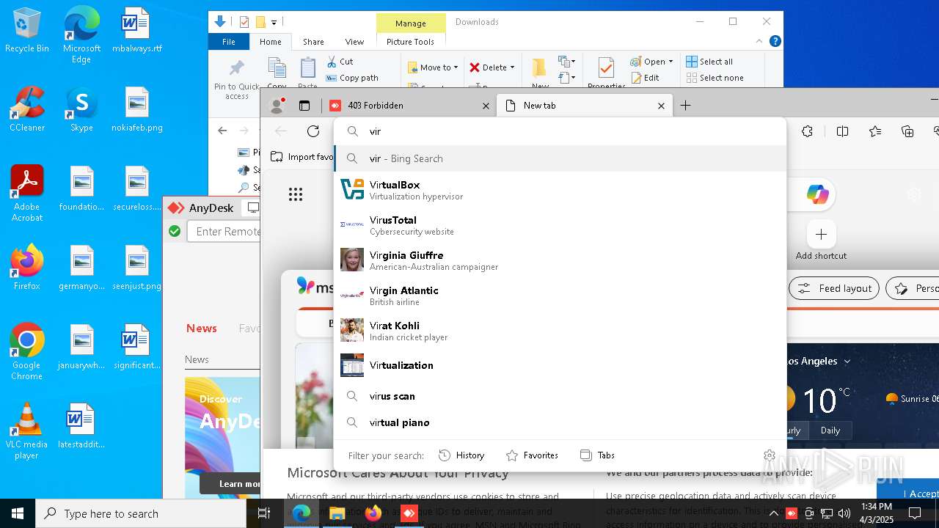The width and height of the screenshot is (939, 528).
Task: Open apps grid icon on new tab page
Action: [296, 194]
